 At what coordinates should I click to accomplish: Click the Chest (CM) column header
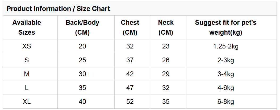pyautogui.click(x=130, y=27)
